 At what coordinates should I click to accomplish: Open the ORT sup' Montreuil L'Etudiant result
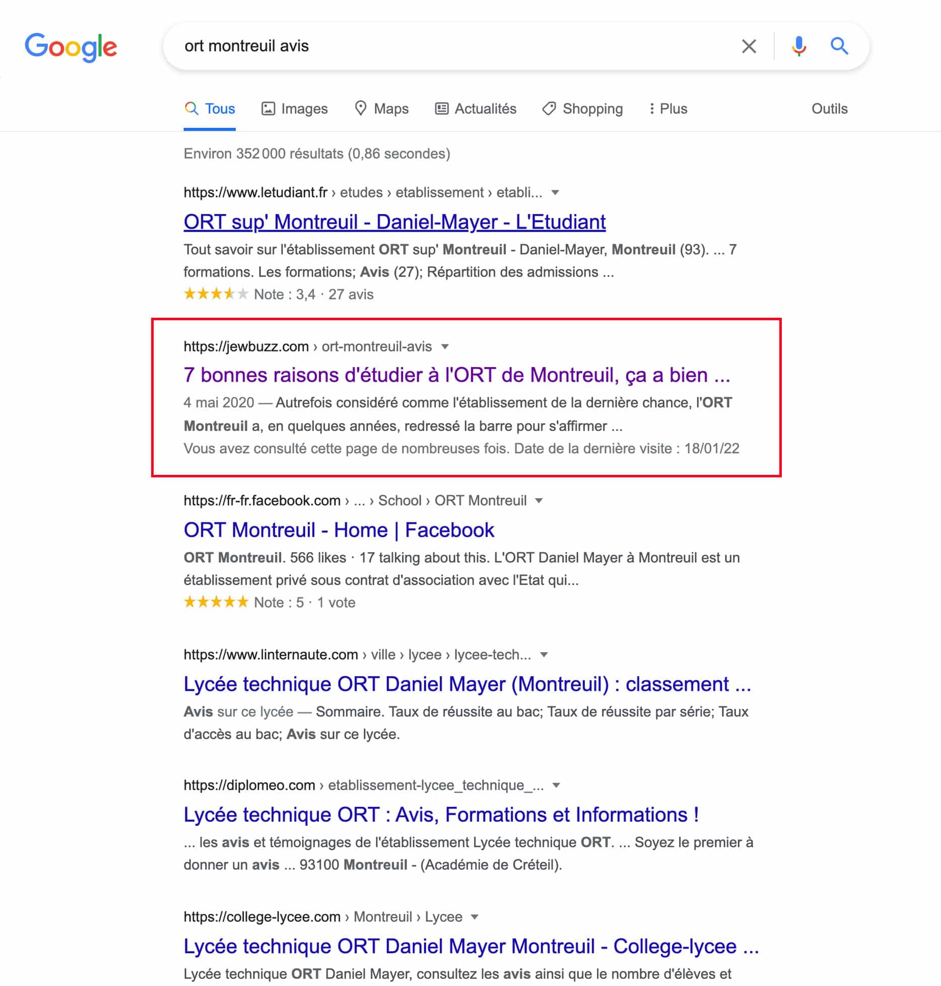coord(394,222)
